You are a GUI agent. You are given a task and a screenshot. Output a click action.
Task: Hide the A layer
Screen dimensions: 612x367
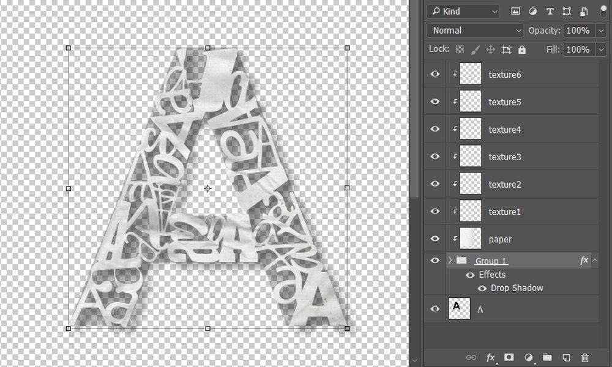pos(435,309)
